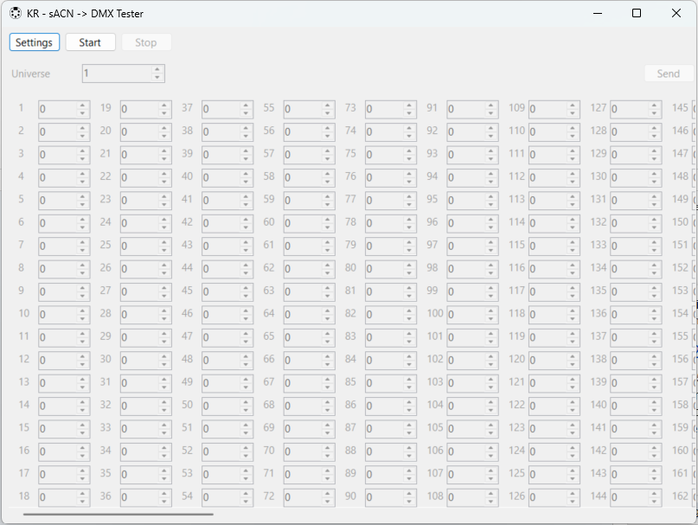The width and height of the screenshot is (698, 525).
Task: Click the horizontal scrollbar thumb
Action: [118, 514]
